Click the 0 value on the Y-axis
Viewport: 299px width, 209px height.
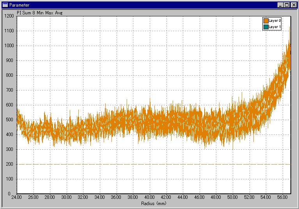(x=13, y=194)
